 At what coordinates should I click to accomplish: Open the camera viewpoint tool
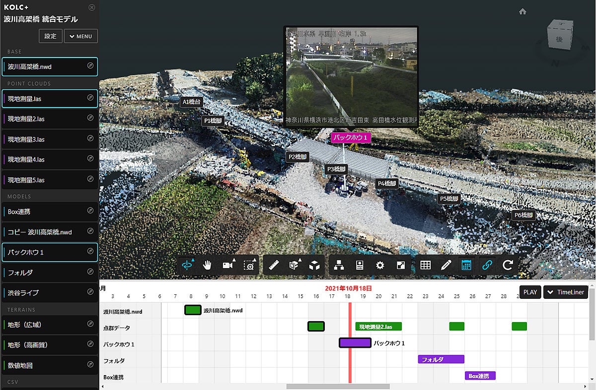click(x=228, y=265)
